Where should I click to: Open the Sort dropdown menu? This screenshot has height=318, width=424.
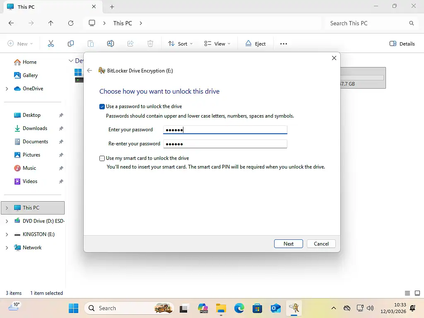tap(180, 43)
